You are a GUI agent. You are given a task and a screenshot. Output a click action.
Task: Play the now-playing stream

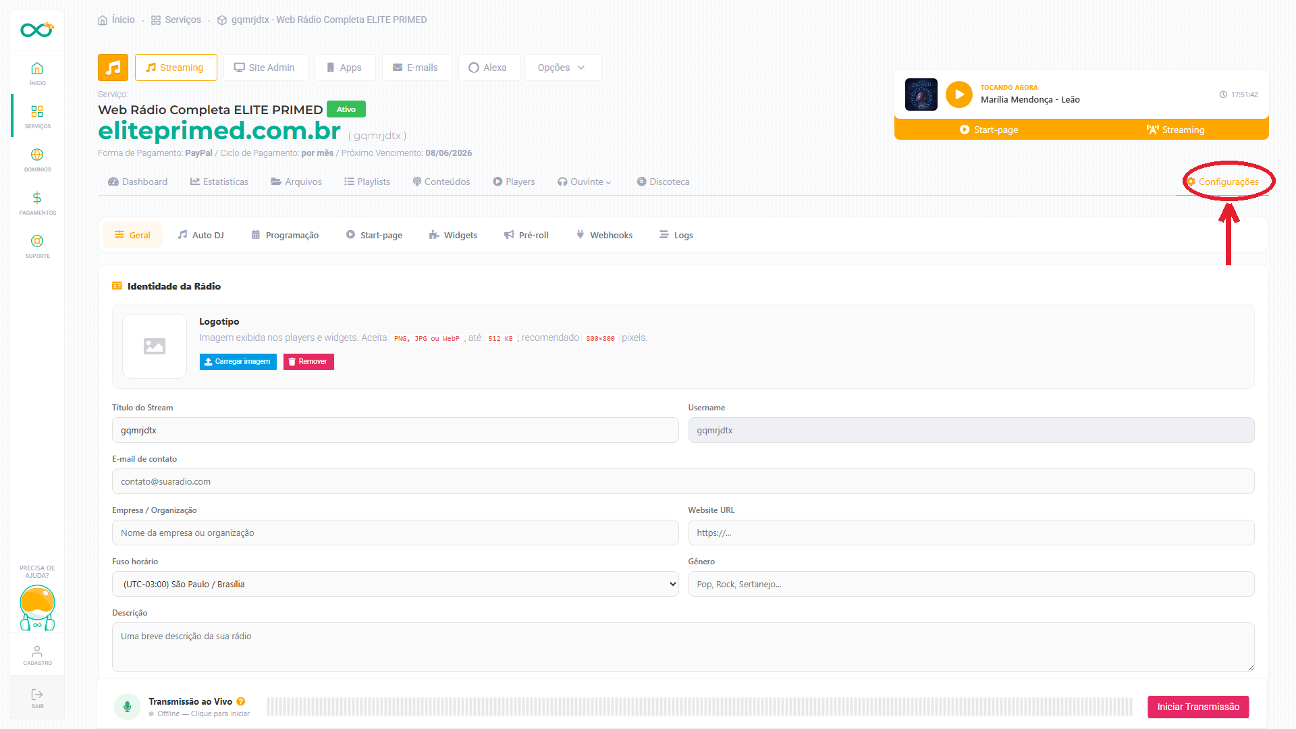pyautogui.click(x=959, y=94)
